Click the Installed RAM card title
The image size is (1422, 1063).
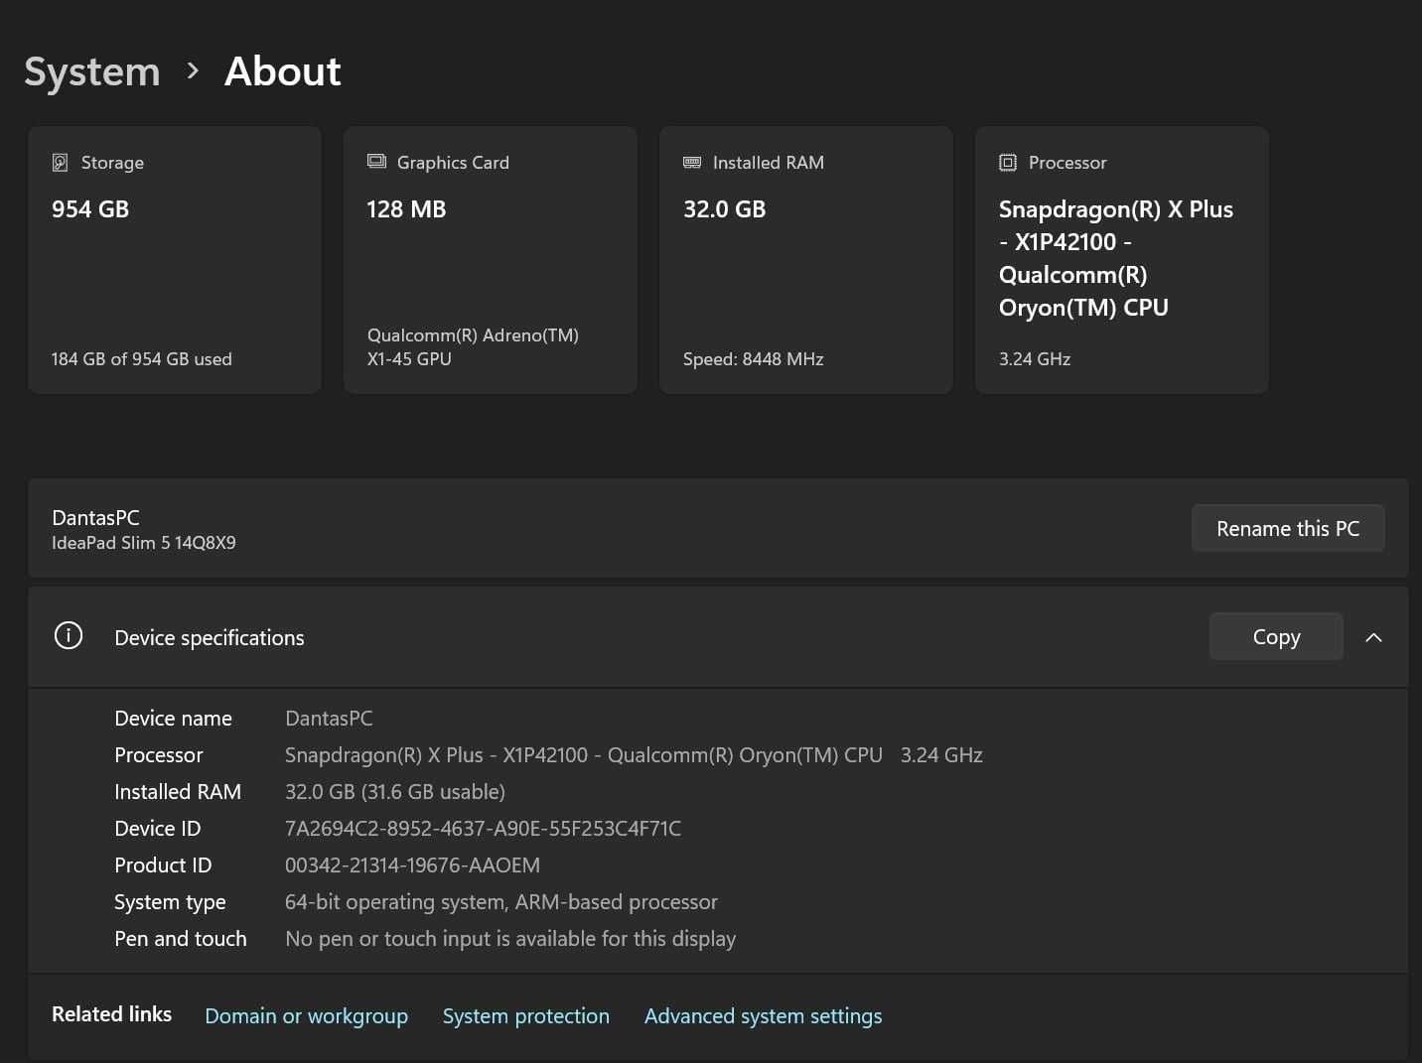click(x=769, y=162)
